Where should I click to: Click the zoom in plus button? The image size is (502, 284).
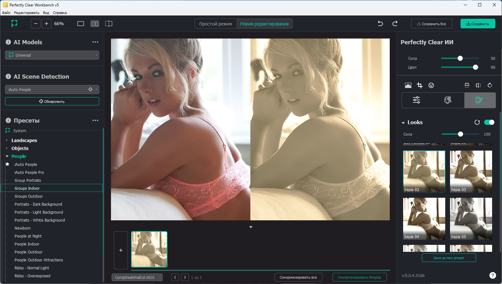pos(47,24)
